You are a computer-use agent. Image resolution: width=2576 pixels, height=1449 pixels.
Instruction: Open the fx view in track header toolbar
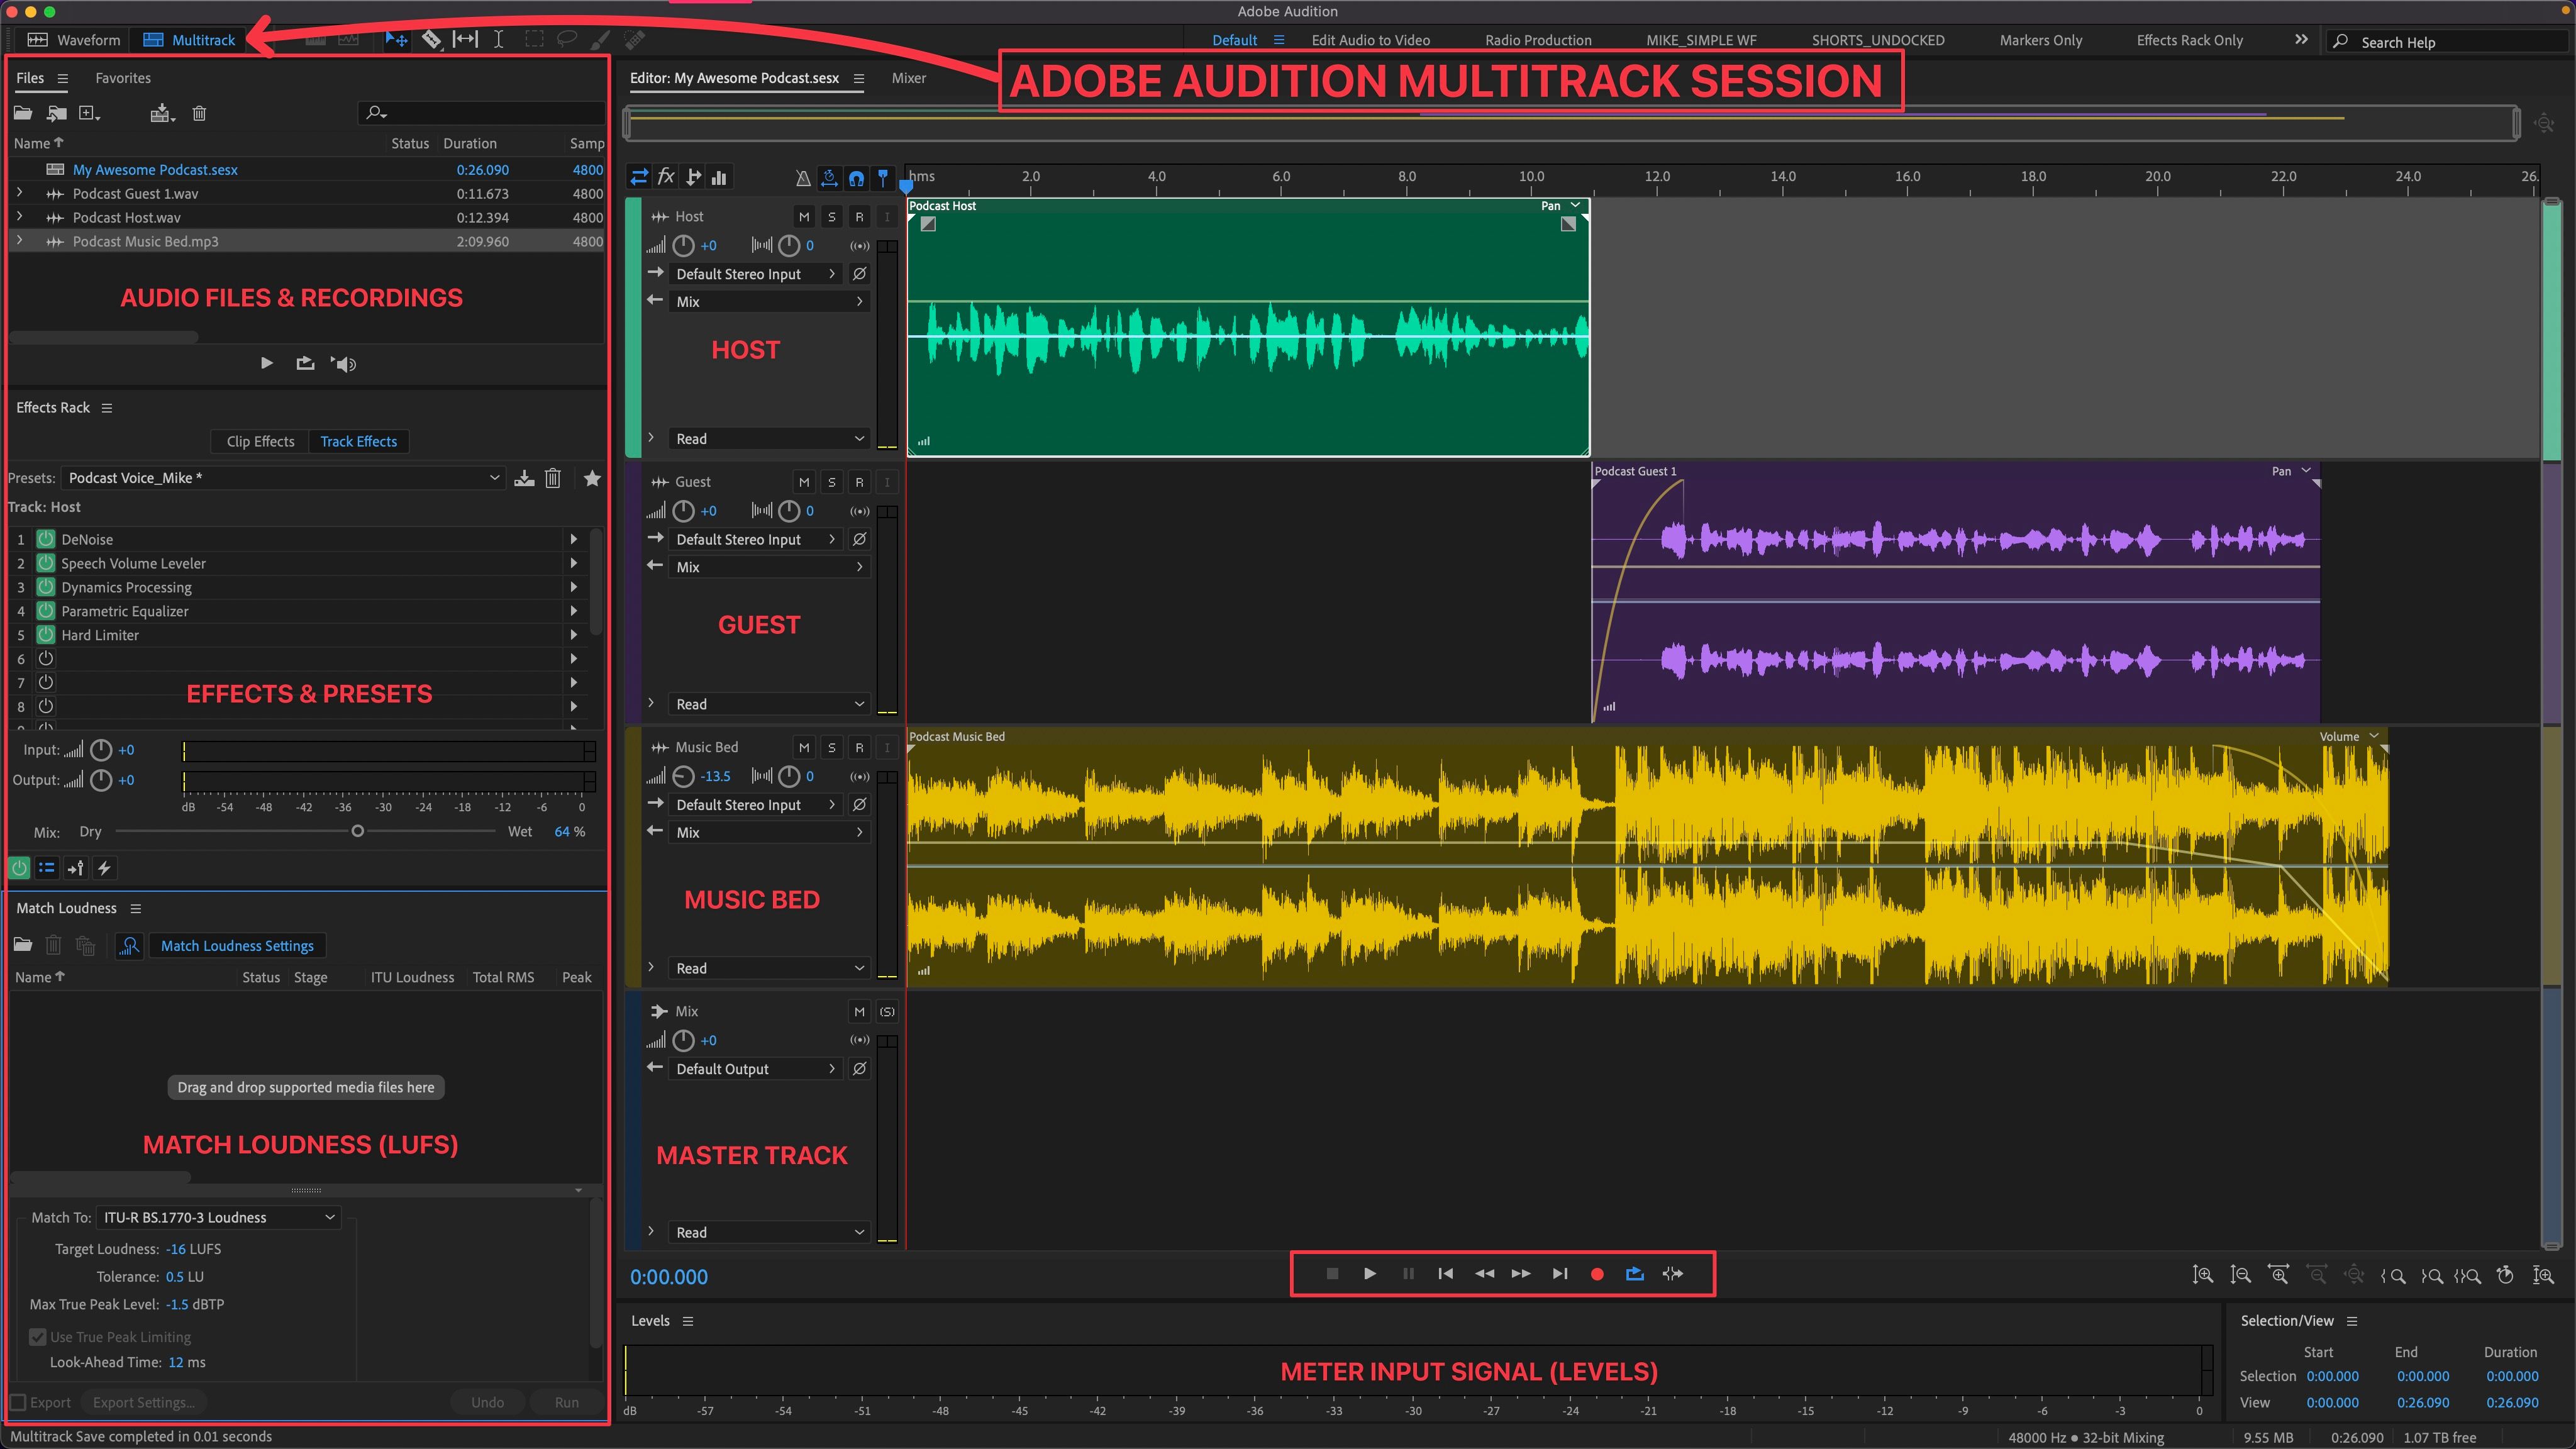click(x=666, y=177)
